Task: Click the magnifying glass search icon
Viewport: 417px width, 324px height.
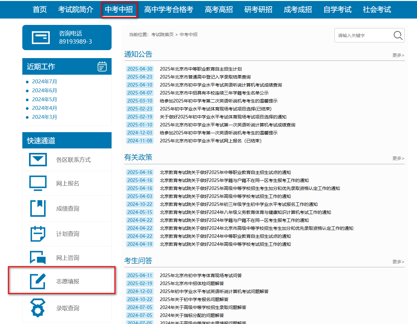Action: click(397, 35)
